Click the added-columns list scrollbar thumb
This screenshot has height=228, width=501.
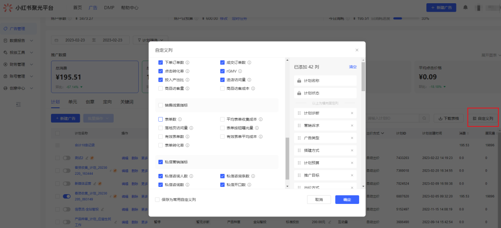(x=363, y=77)
